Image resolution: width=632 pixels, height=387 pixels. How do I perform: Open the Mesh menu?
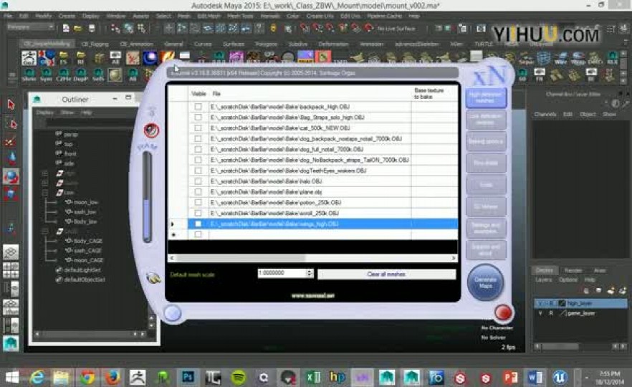[x=183, y=16]
